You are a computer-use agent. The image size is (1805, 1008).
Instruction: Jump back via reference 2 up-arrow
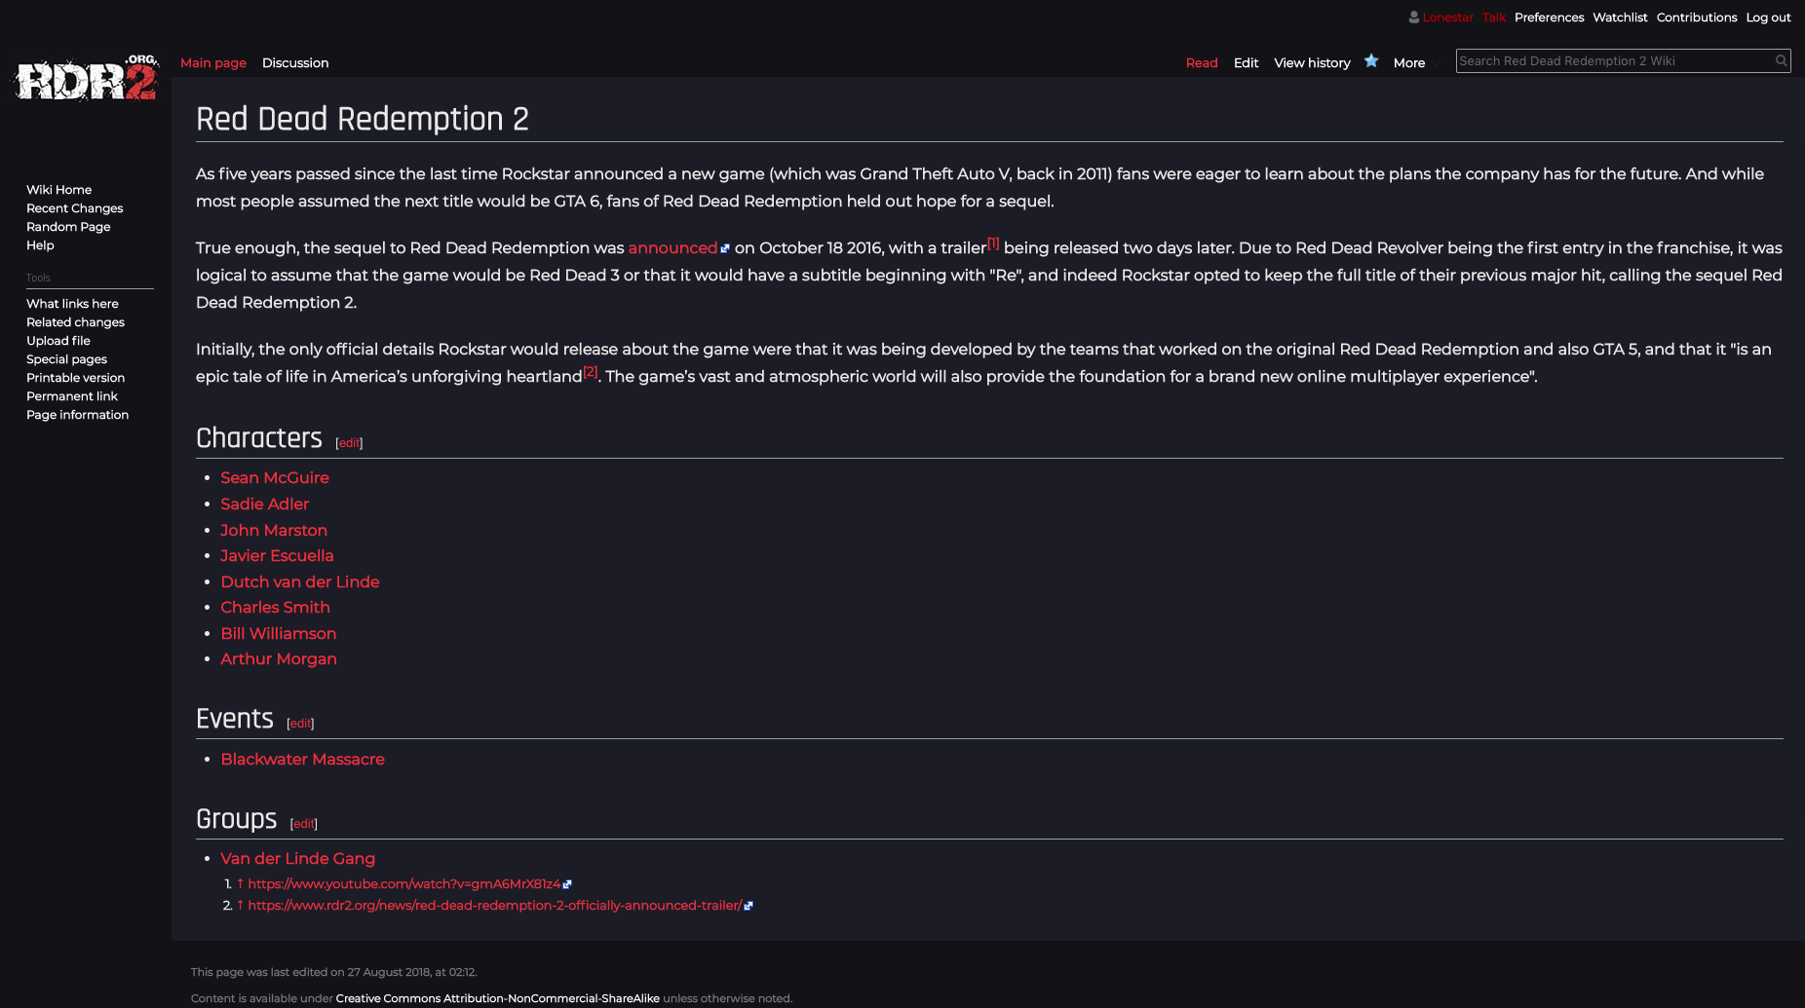coord(240,905)
